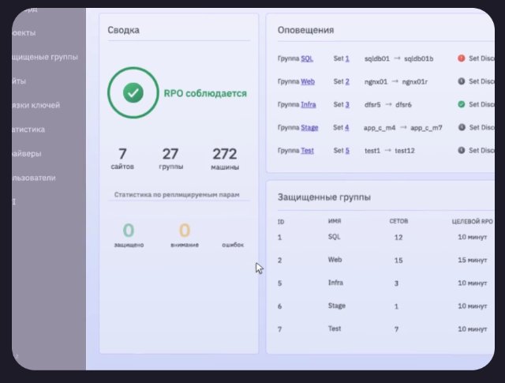This screenshot has width=505, height=383.
Task: Open the Связки ключей sidebar item
Action: click(36, 105)
